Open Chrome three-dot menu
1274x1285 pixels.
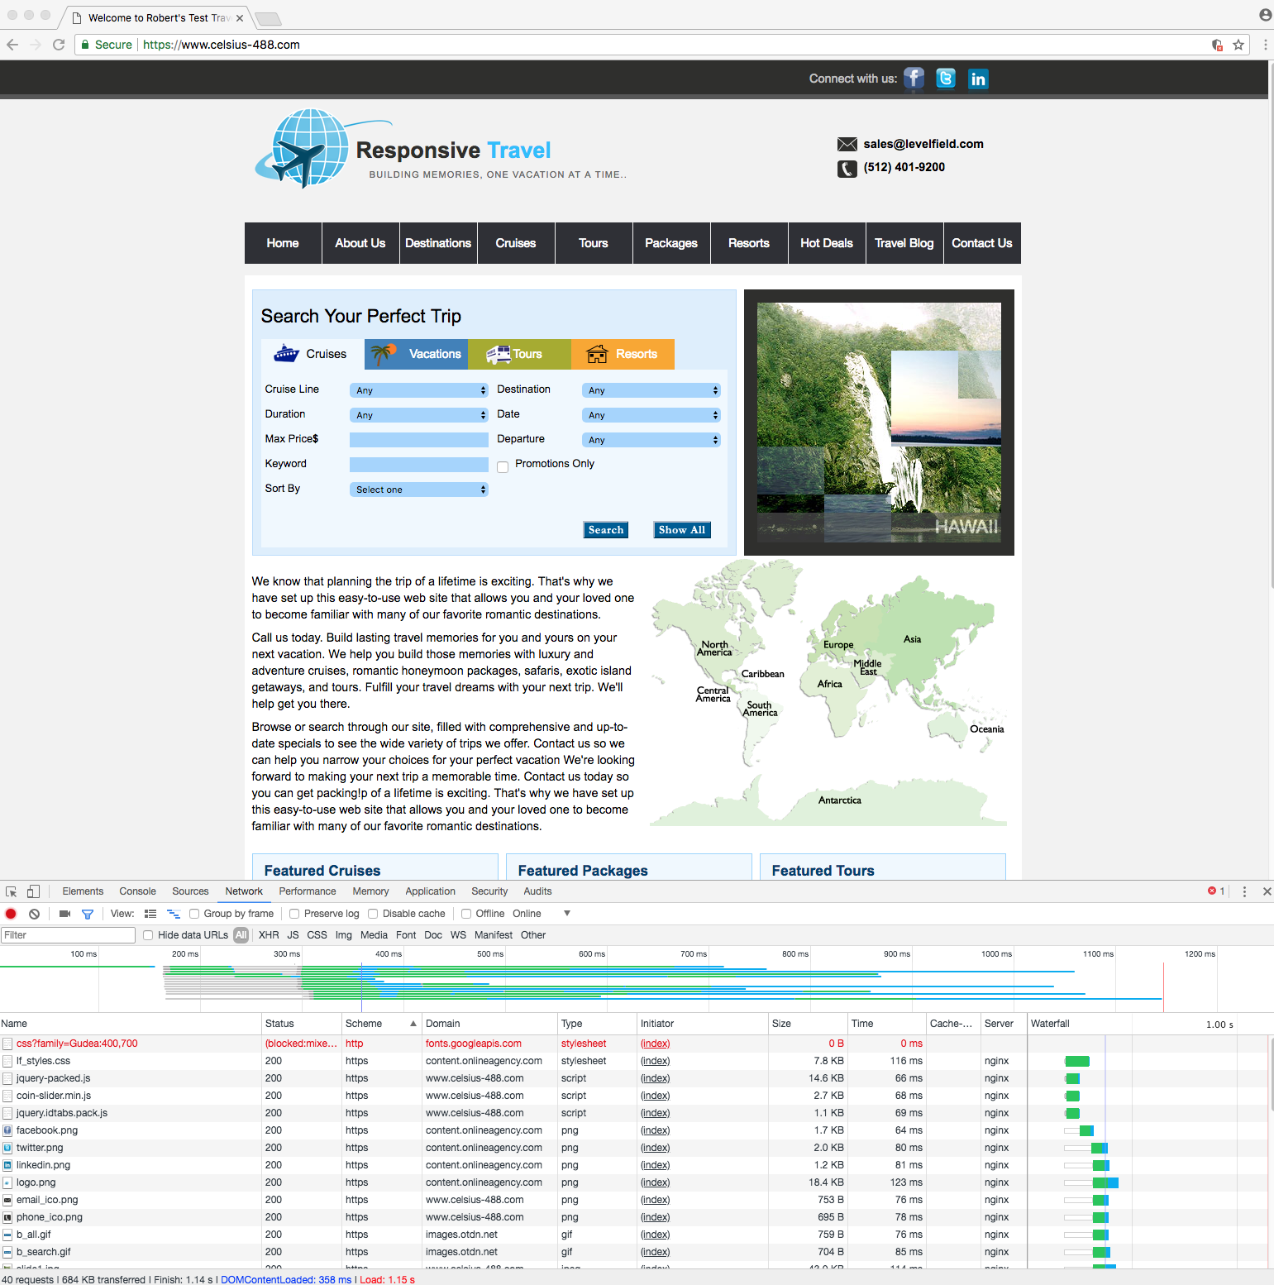[x=1265, y=45]
